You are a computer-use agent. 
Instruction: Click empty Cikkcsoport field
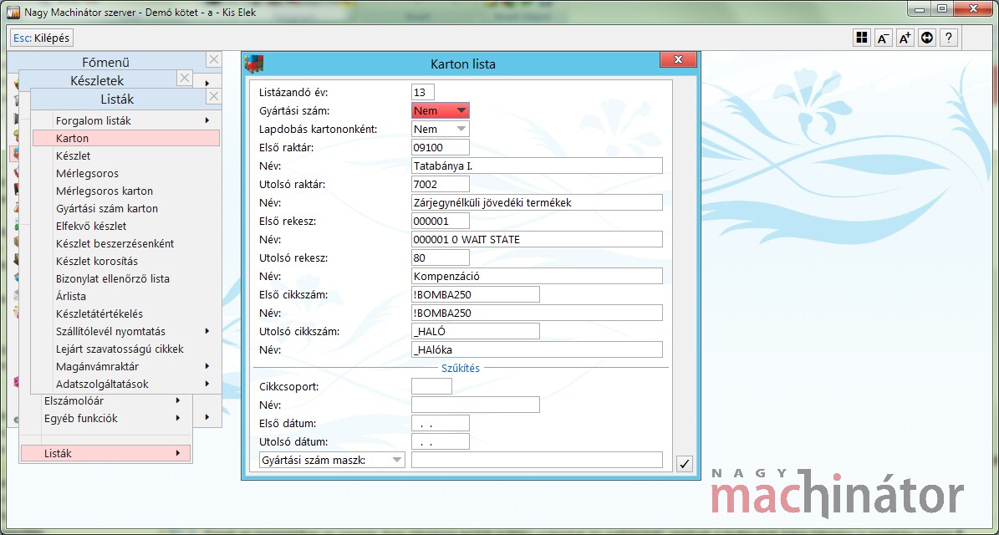431,386
